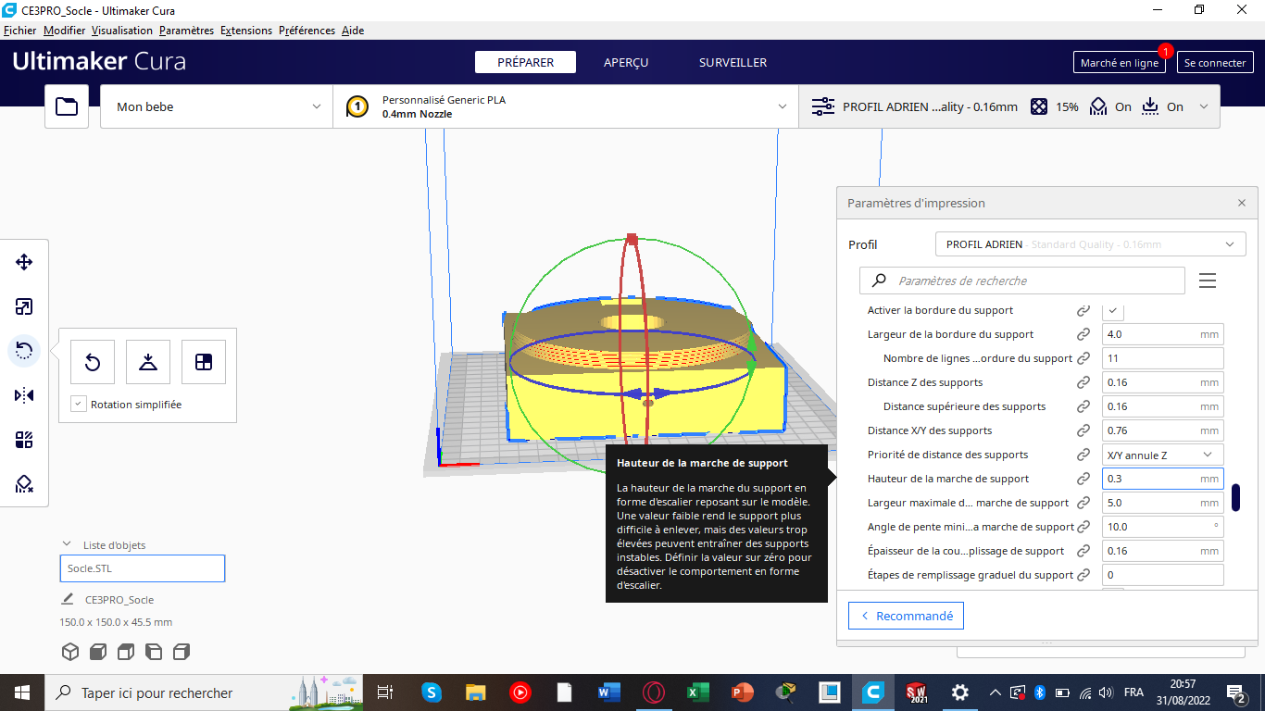Select the Scale tool
Viewport: 1265px width, 711px height.
point(24,306)
